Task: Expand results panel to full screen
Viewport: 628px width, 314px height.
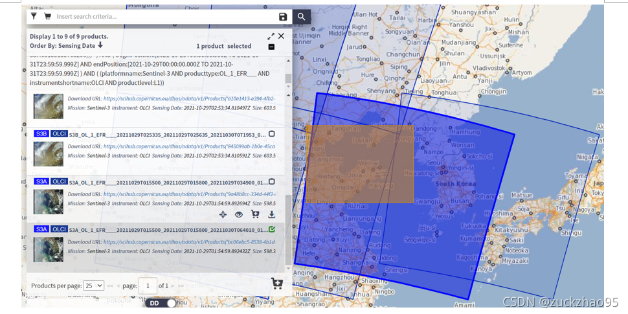Action: (271, 36)
